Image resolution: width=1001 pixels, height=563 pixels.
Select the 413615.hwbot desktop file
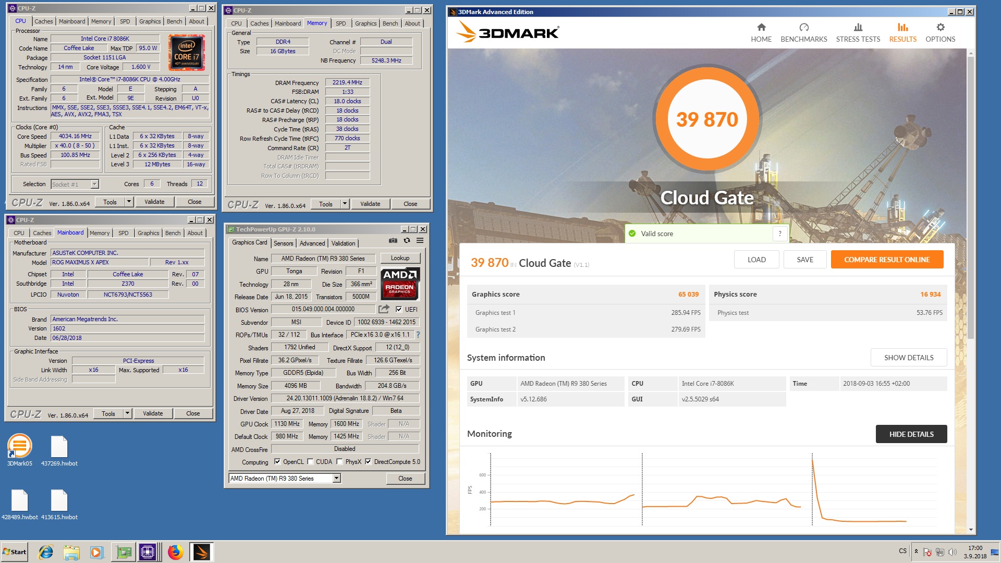[59, 505]
